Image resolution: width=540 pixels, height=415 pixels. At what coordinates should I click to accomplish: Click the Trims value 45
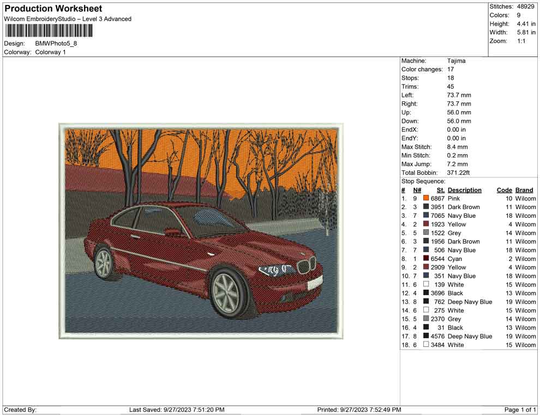(x=451, y=87)
